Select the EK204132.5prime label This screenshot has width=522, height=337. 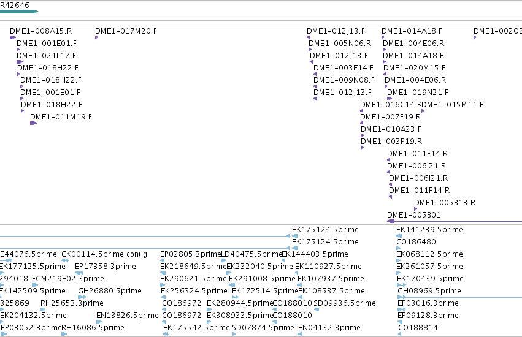33,316
